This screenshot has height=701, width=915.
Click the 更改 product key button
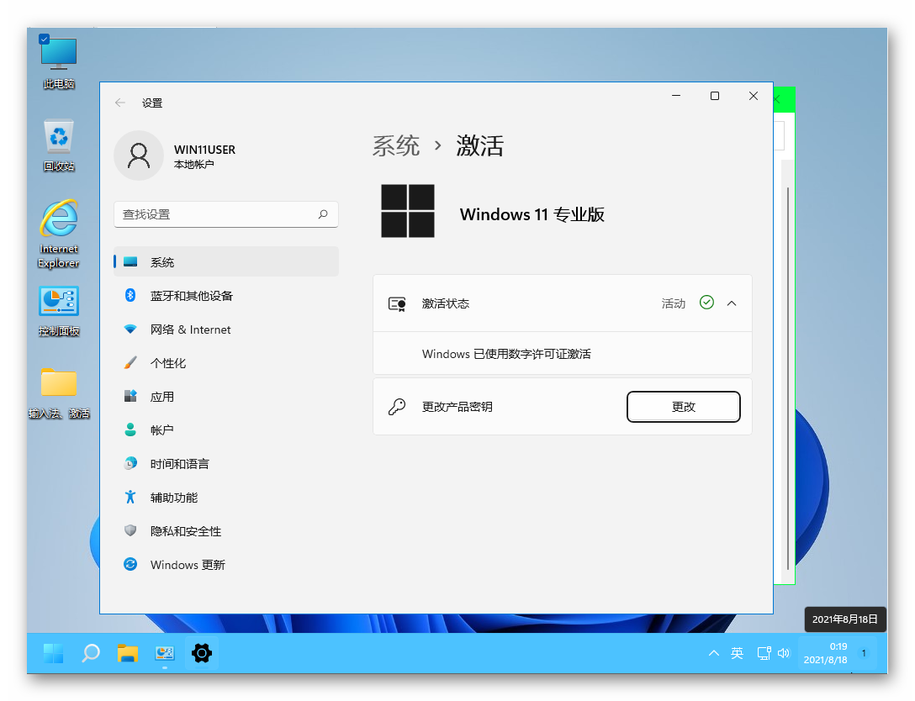pos(684,407)
